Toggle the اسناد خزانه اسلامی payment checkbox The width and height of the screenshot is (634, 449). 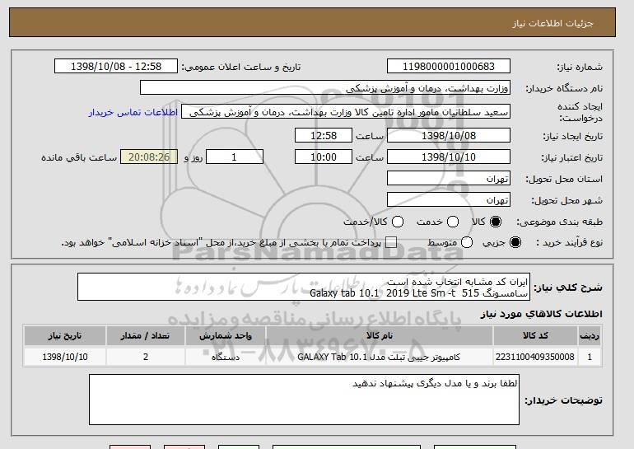pyautogui.click(x=390, y=242)
